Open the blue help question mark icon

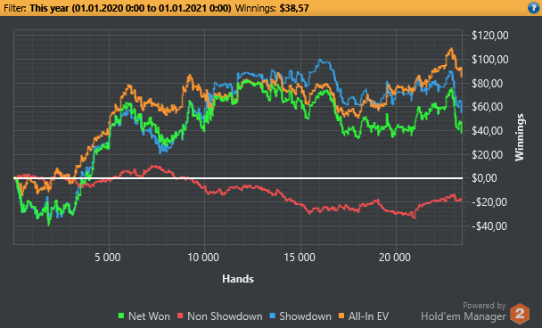(x=534, y=8)
